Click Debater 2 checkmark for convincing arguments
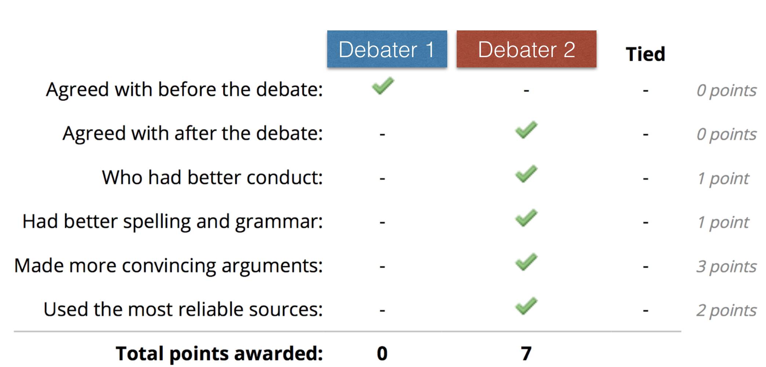Image resolution: width=766 pixels, height=367 pixels. (x=526, y=262)
